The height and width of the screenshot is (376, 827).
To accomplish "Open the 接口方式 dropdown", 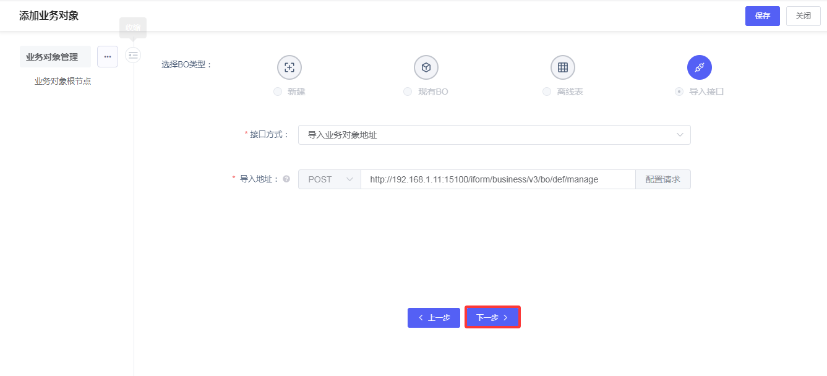I will click(x=494, y=135).
